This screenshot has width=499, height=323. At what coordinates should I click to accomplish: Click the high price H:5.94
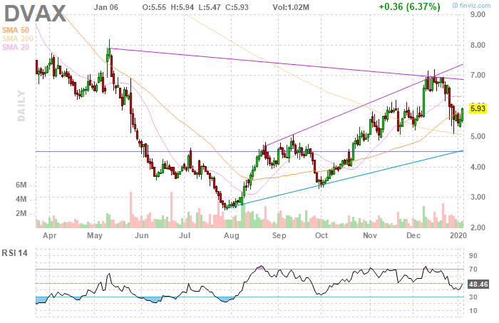tap(182, 7)
